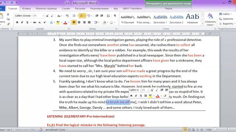Open proofing language check icon in status bar

click(41, 129)
